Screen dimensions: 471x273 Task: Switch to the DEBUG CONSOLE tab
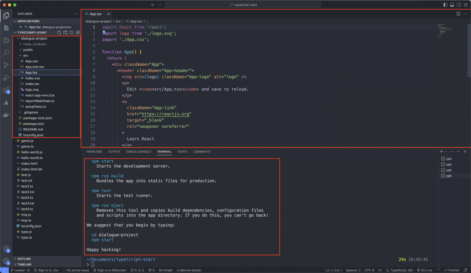click(x=138, y=152)
